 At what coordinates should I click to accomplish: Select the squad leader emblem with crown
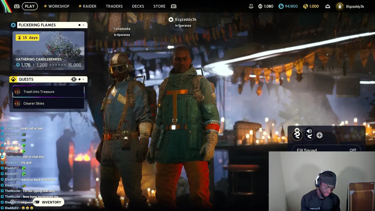[297, 135]
